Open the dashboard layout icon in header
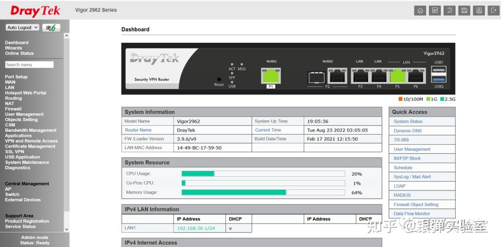The image size is (501, 247). (435, 10)
